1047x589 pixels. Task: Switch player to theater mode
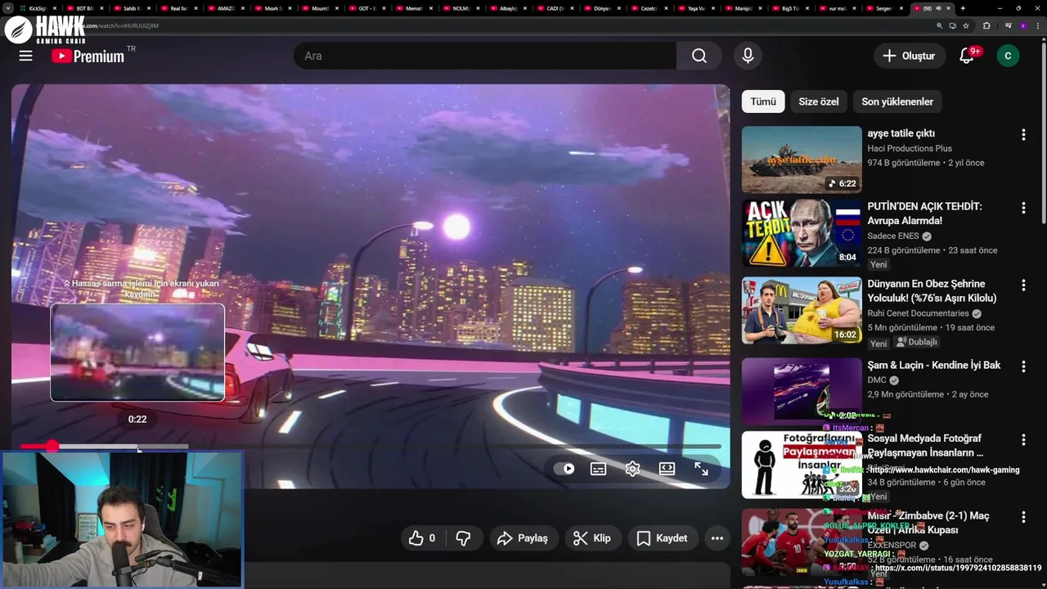tap(667, 469)
